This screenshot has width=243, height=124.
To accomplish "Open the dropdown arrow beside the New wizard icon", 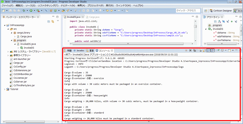I will 7,10.
